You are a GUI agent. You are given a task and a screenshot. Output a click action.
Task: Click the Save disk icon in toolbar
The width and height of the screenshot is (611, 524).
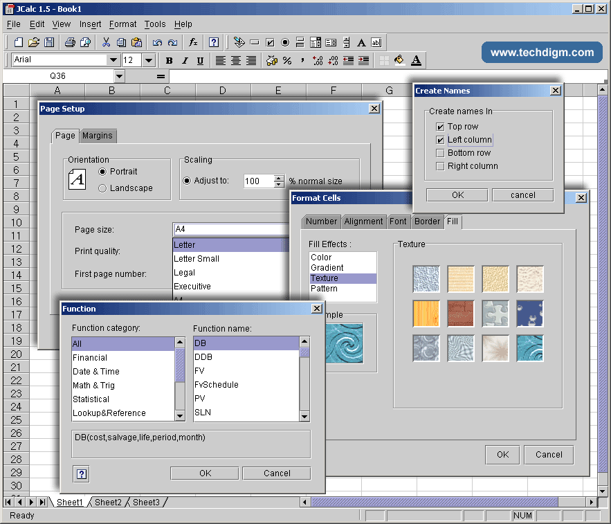coord(48,42)
